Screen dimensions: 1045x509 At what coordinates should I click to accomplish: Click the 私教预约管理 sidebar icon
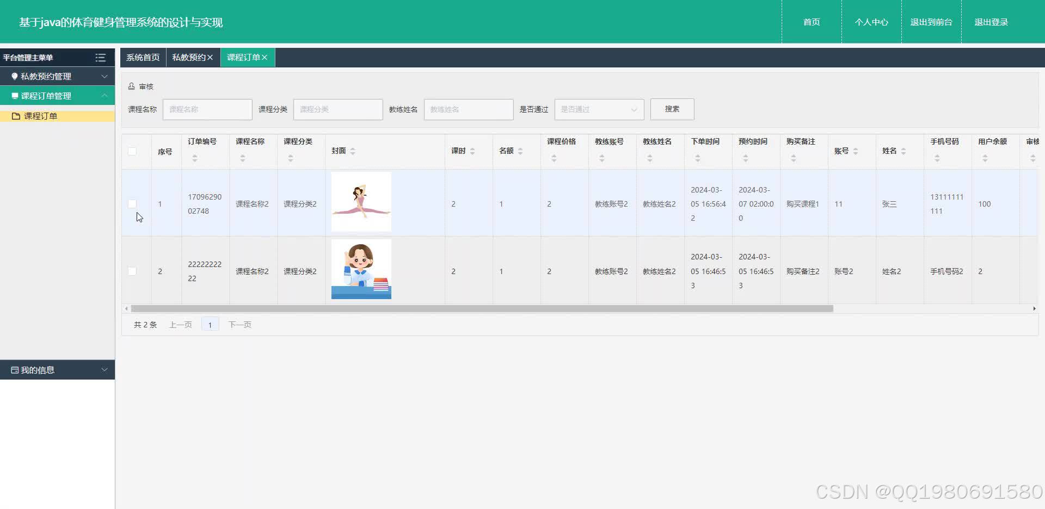click(x=15, y=76)
